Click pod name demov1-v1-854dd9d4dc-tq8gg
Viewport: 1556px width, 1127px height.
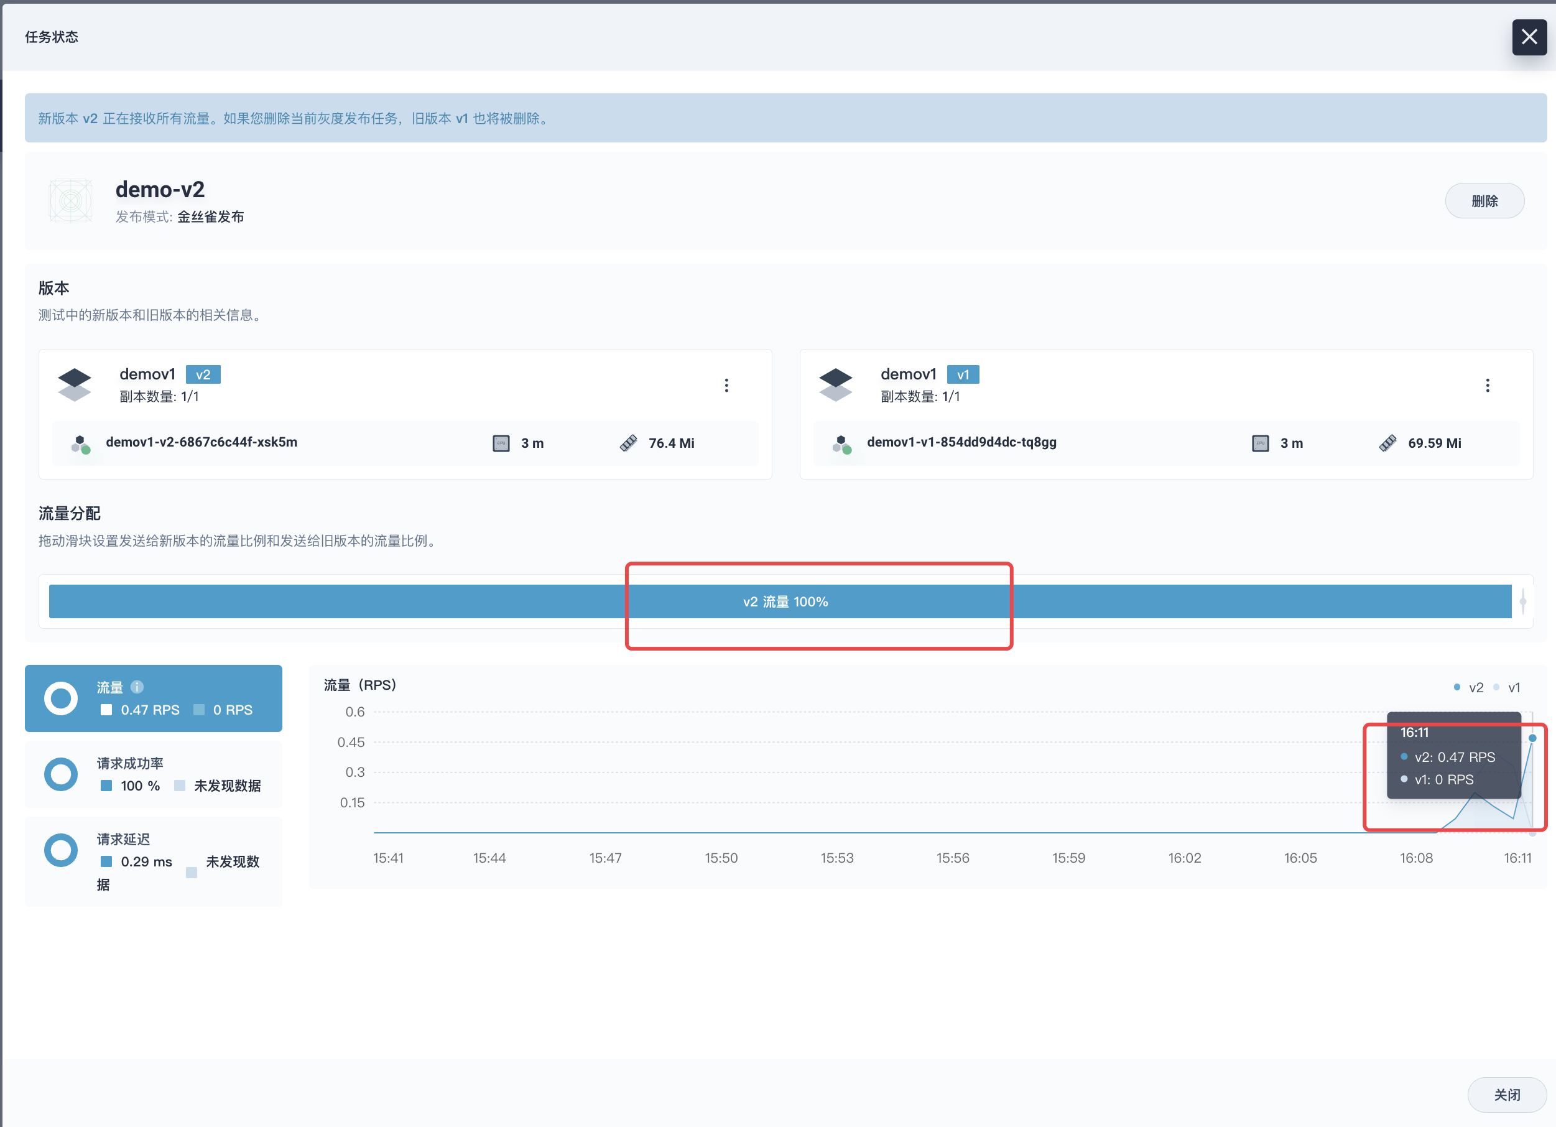961,442
